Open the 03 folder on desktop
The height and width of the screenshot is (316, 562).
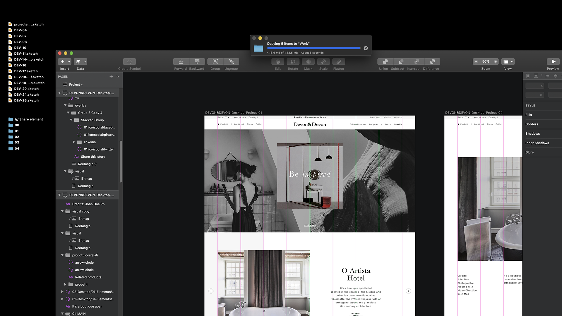(x=14, y=142)
